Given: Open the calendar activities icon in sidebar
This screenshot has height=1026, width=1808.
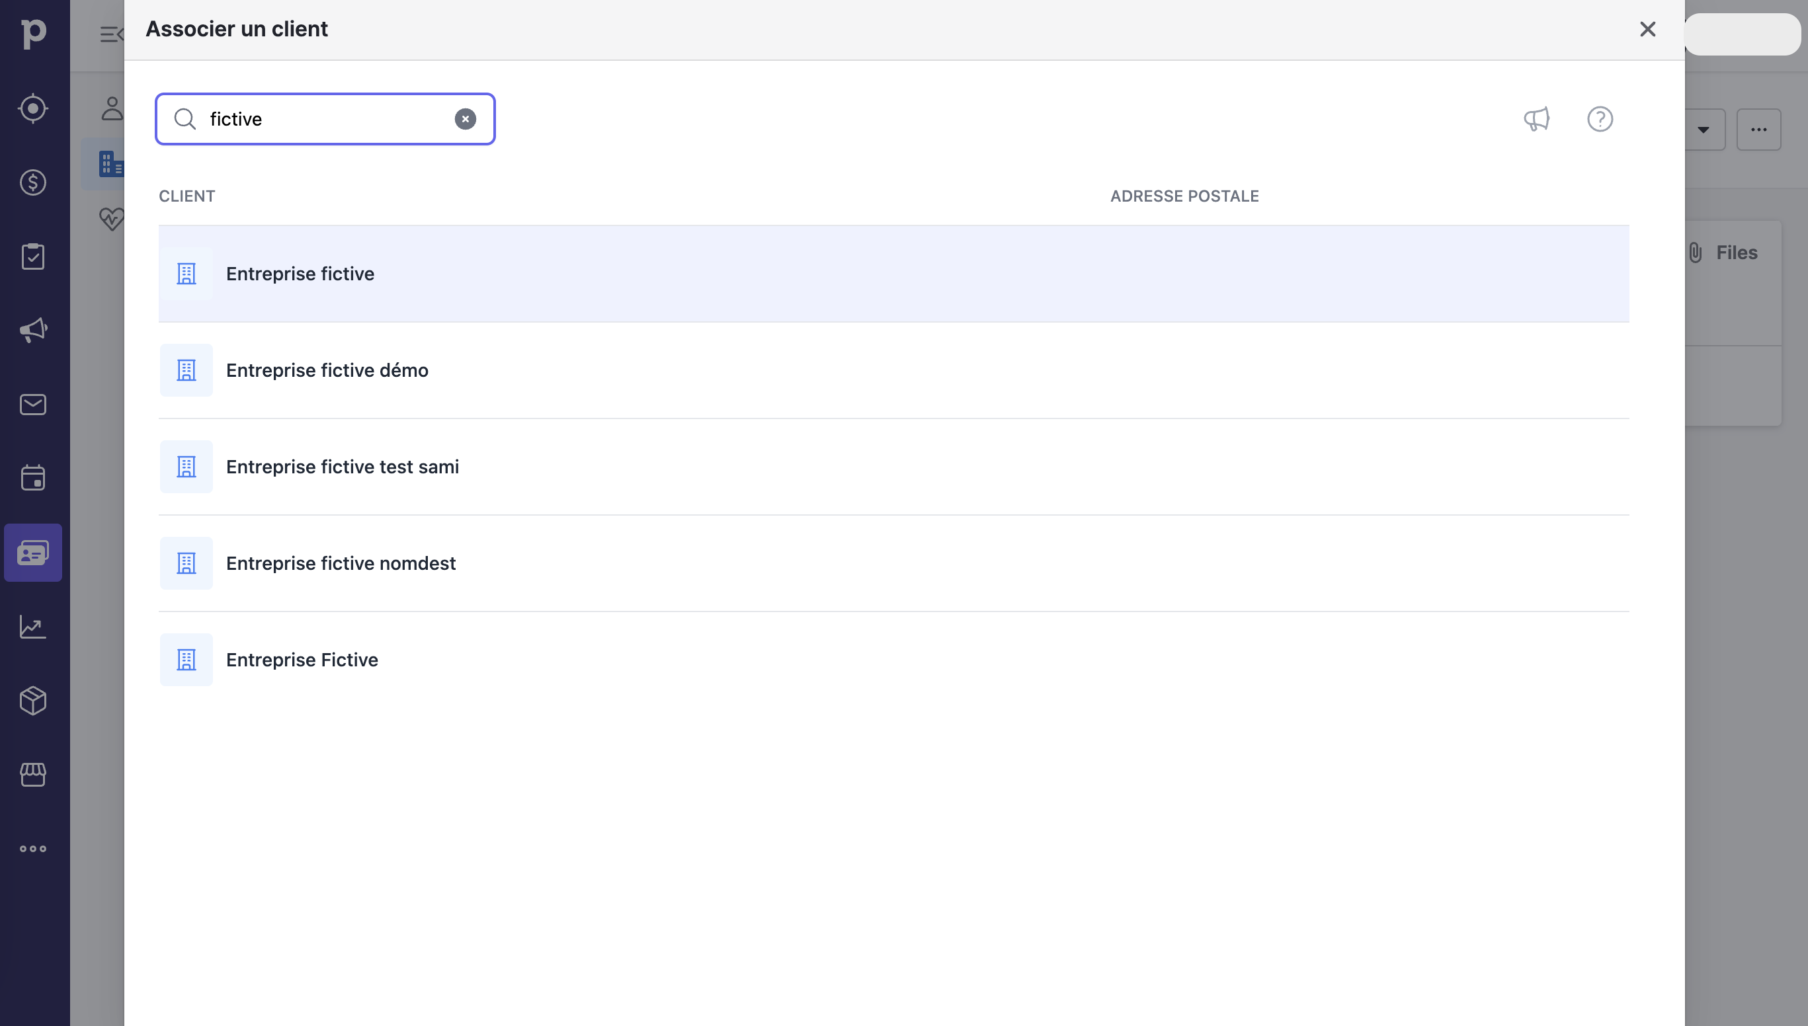Looking at the screenshot, I should tap(33, 479).
